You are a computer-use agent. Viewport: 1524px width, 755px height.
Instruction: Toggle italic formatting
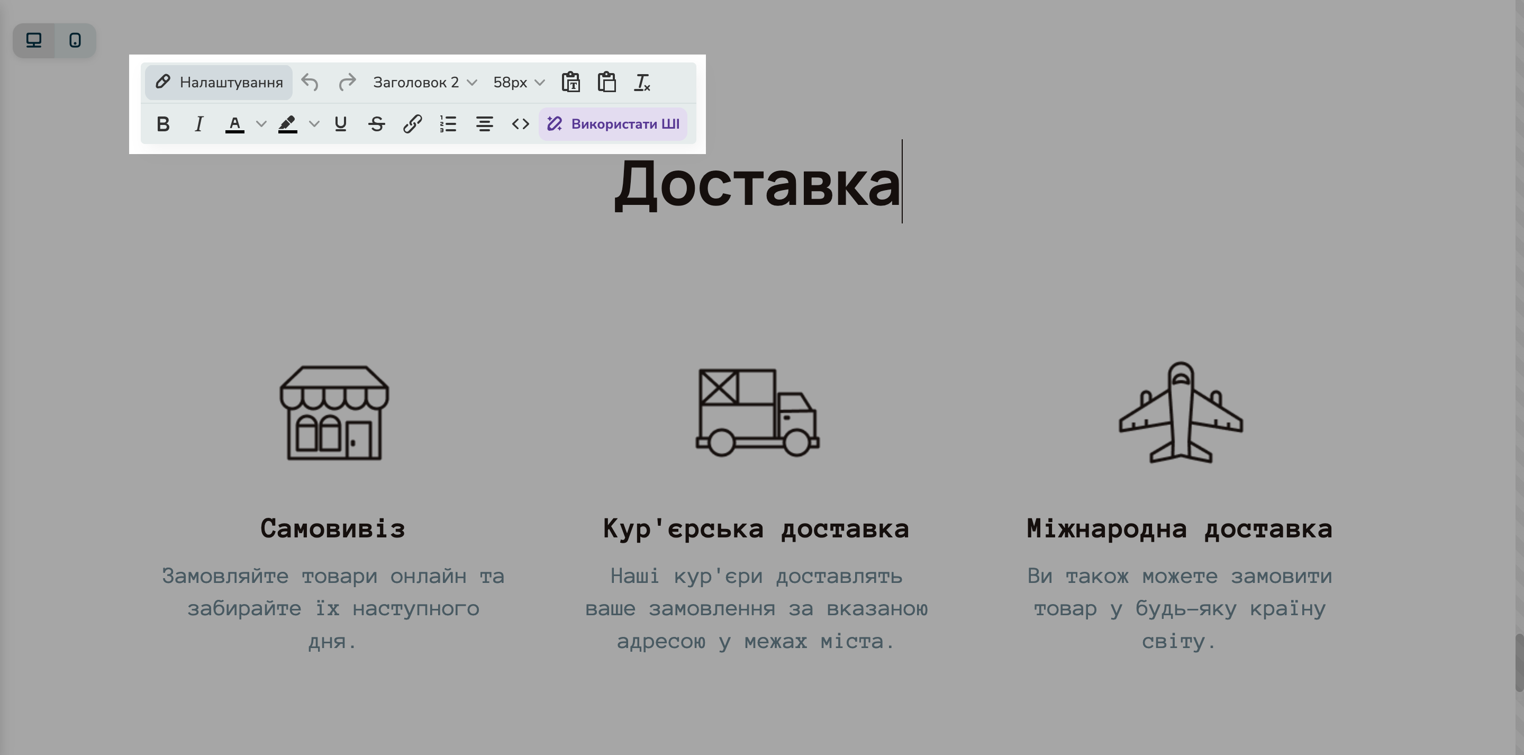[199, 124]
